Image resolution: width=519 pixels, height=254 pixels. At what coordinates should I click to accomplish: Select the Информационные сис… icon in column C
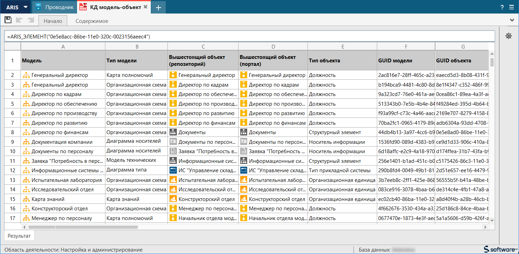pos(173,161)
